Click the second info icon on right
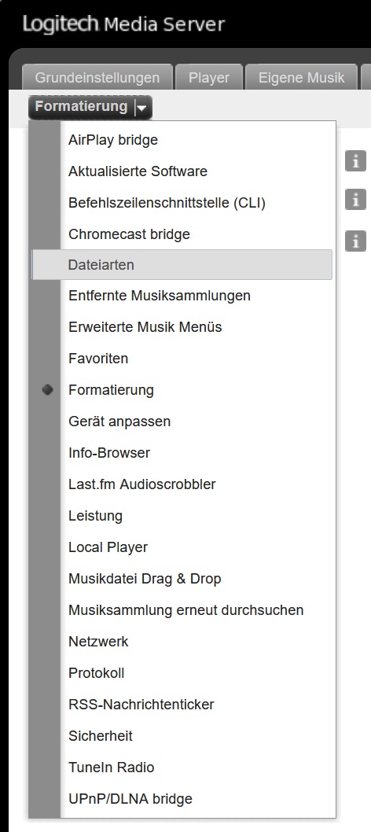Screen dimensions: 371x832 coord(355,200)
